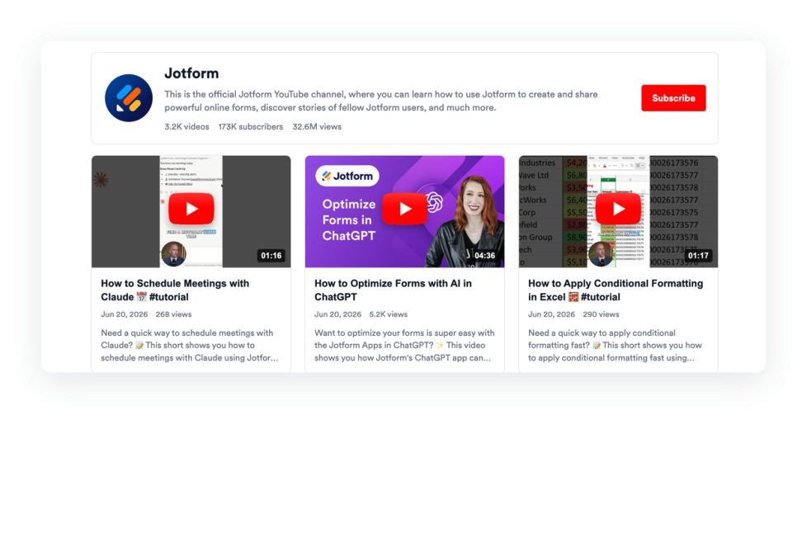Click the date under the Claude video title
This screenshot has width=807, height=533.
point(124,314)
